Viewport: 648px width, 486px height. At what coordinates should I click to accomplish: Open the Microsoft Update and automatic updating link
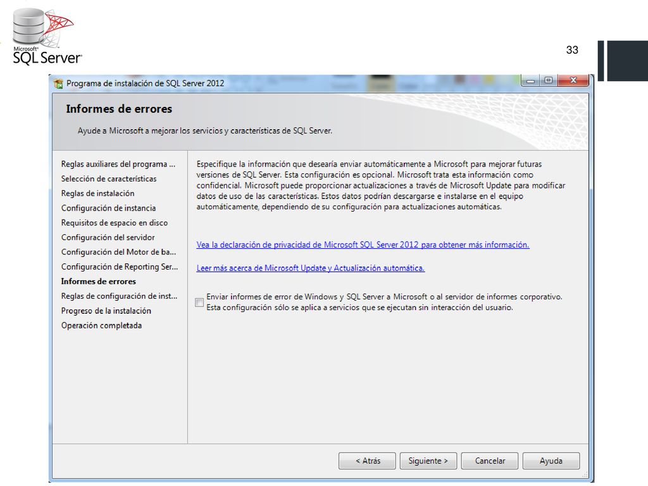click(x=310, y=268)
